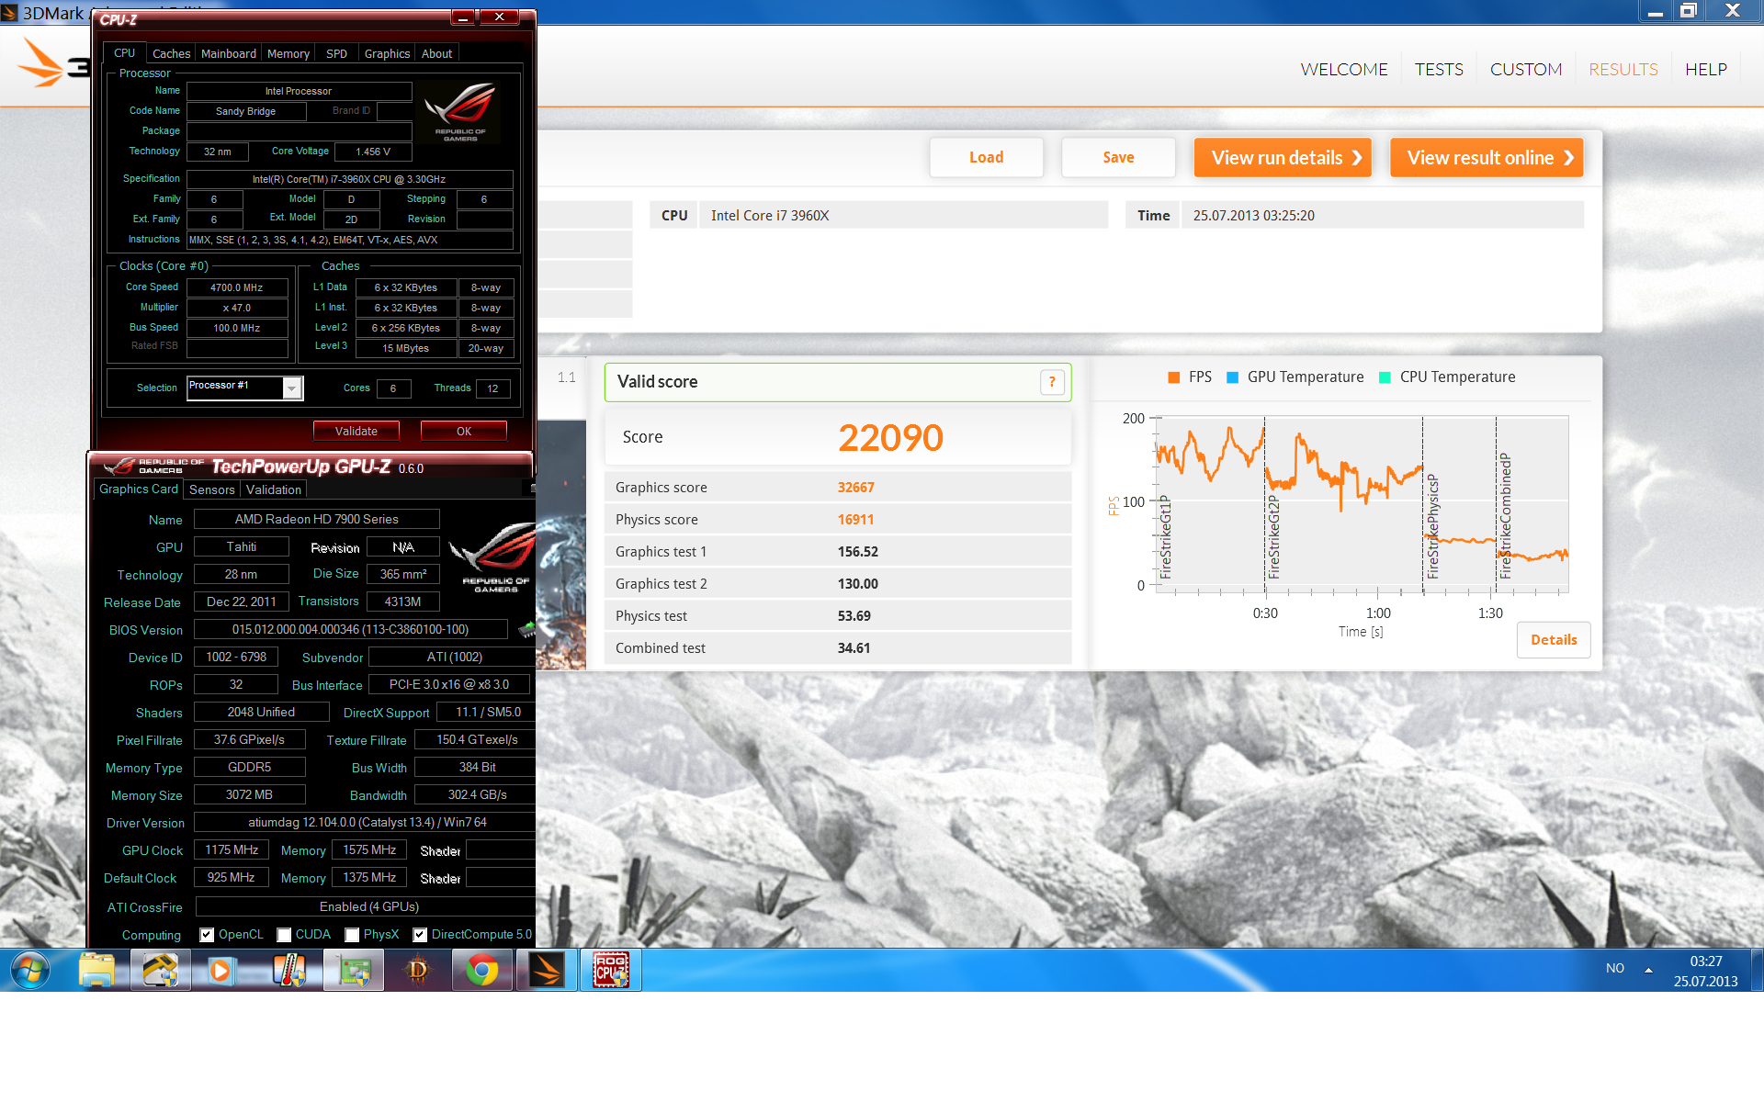Open graph Details button

[1554, 640]
